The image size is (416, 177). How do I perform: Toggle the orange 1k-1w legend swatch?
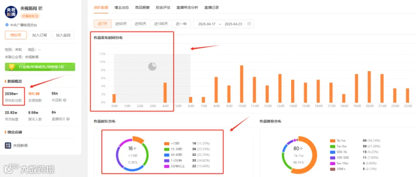(x=332, y=140)
